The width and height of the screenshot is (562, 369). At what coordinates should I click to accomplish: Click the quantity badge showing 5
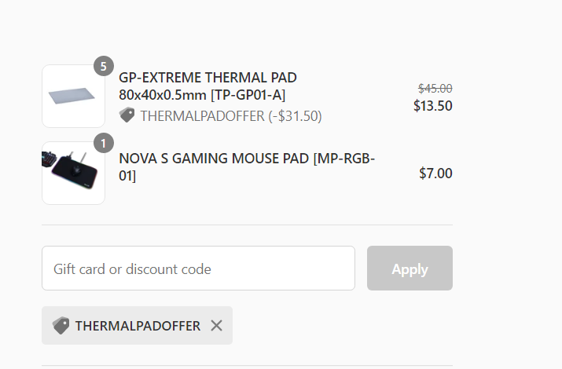[x=104, y=66]
